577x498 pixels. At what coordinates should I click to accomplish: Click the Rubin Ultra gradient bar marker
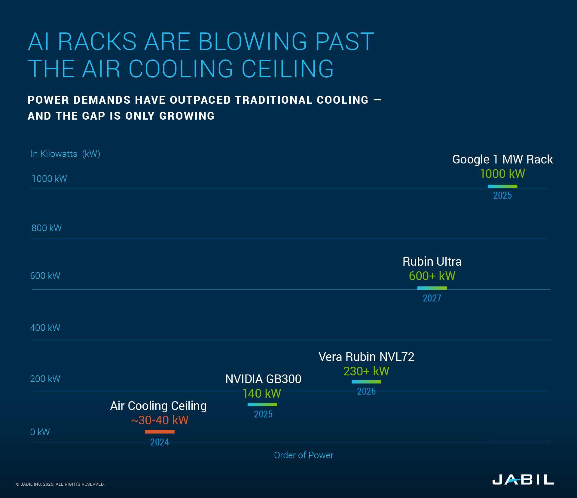pyautogui.click(x=432, y=288)
